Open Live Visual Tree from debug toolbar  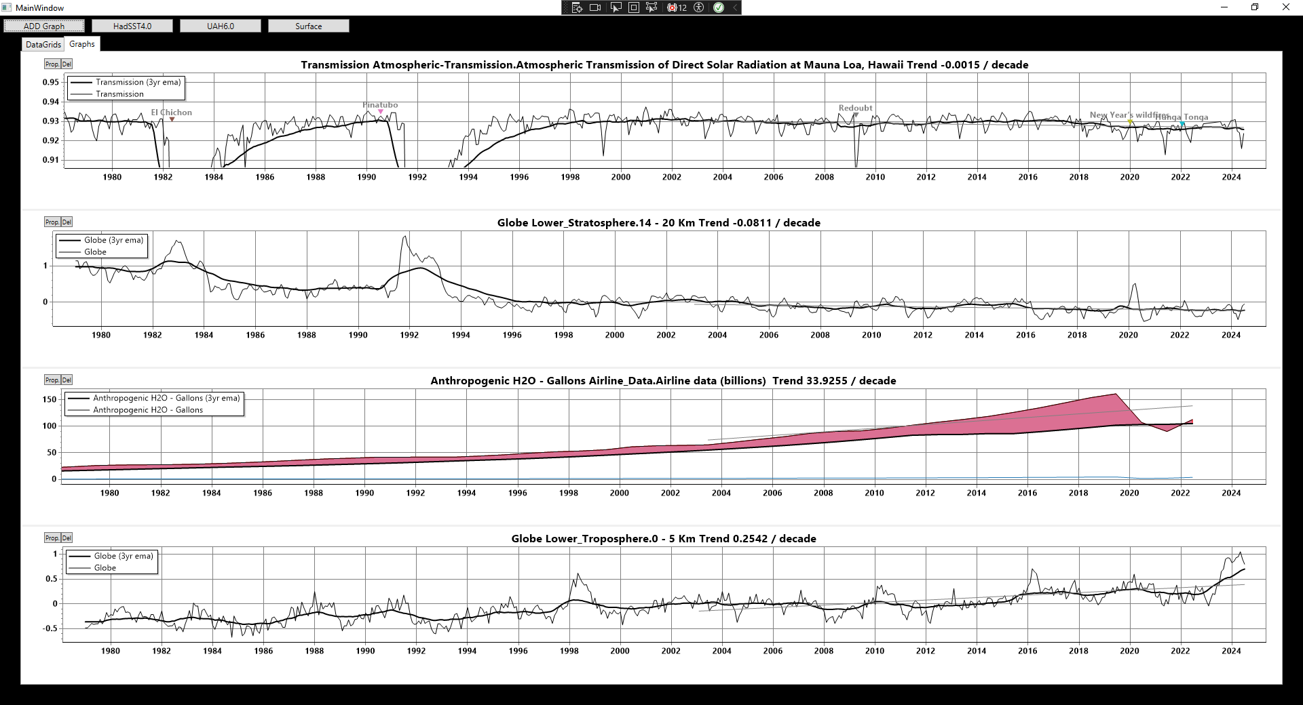pos(577,7)
